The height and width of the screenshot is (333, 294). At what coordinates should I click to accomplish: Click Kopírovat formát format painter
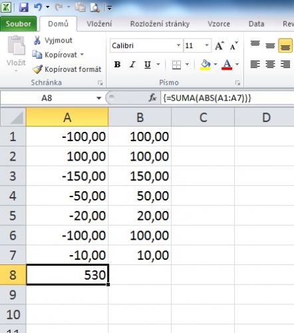pos(67,69)
